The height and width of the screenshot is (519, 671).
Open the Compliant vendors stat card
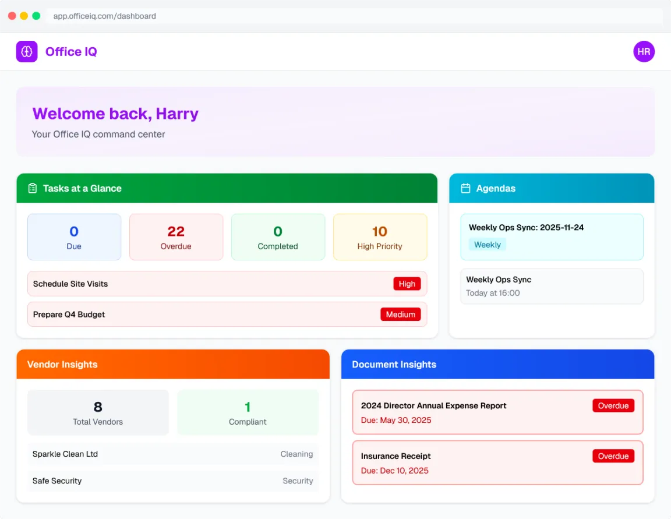[x=248, y=412]
